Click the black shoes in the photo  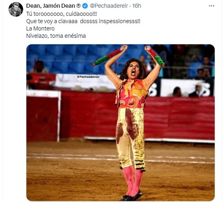point(131,196)
